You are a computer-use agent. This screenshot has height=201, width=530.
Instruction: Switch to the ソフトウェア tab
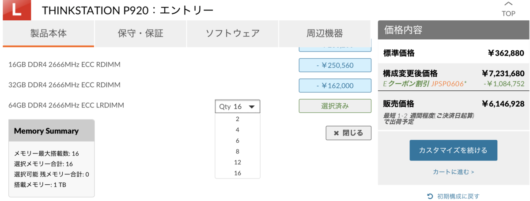[x=233, y=33]
